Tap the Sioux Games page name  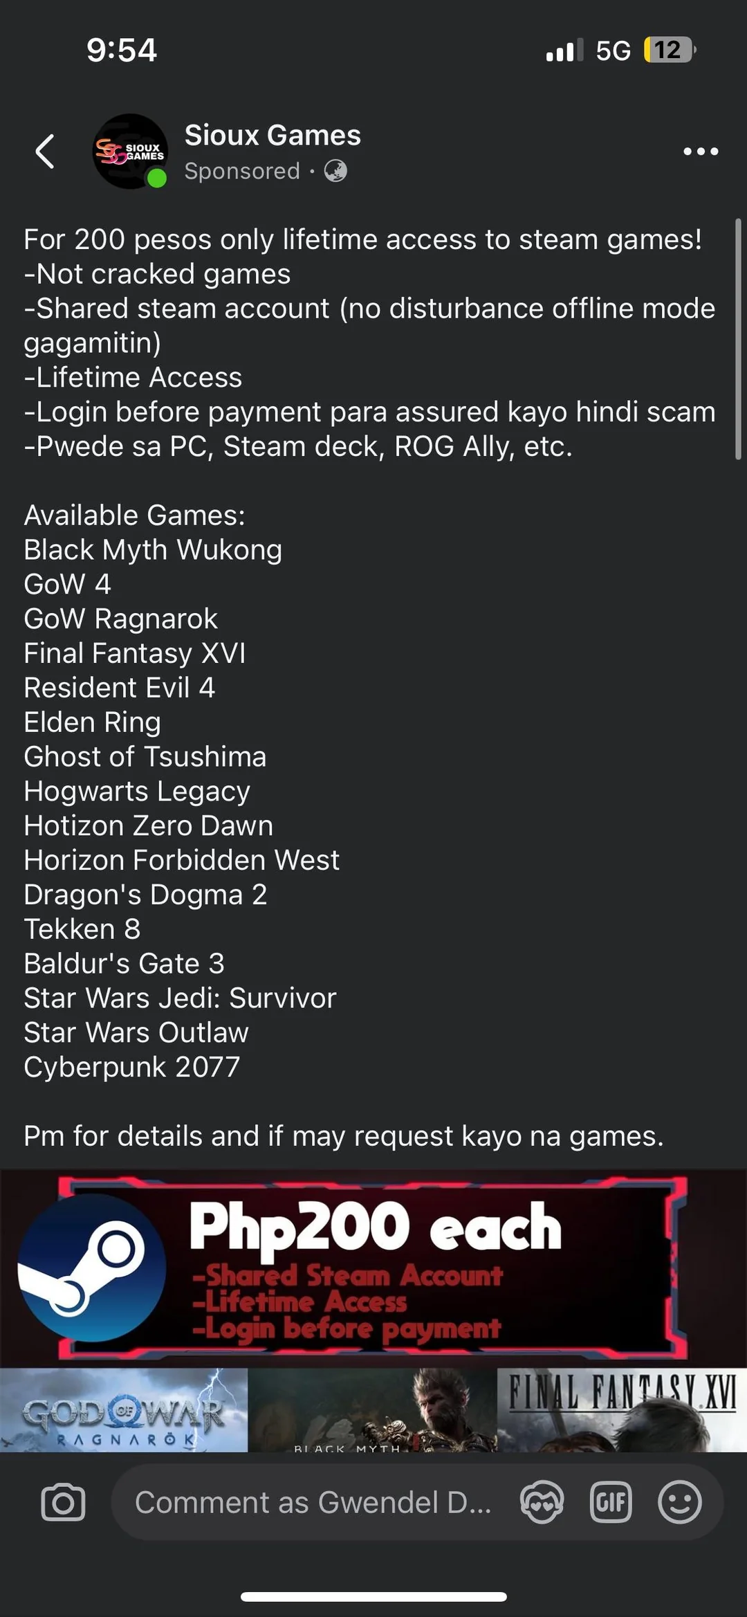273,134
